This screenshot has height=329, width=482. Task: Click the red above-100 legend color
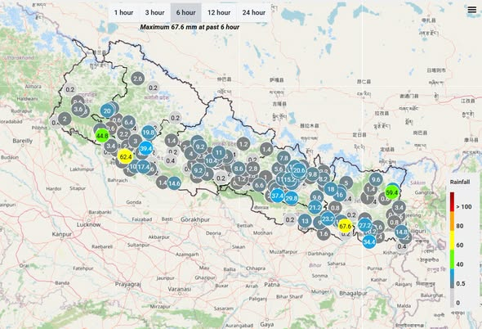[453, 202]
